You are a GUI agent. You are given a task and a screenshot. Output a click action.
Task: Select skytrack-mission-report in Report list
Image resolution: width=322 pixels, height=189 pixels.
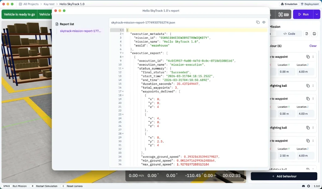coord(80,31)
